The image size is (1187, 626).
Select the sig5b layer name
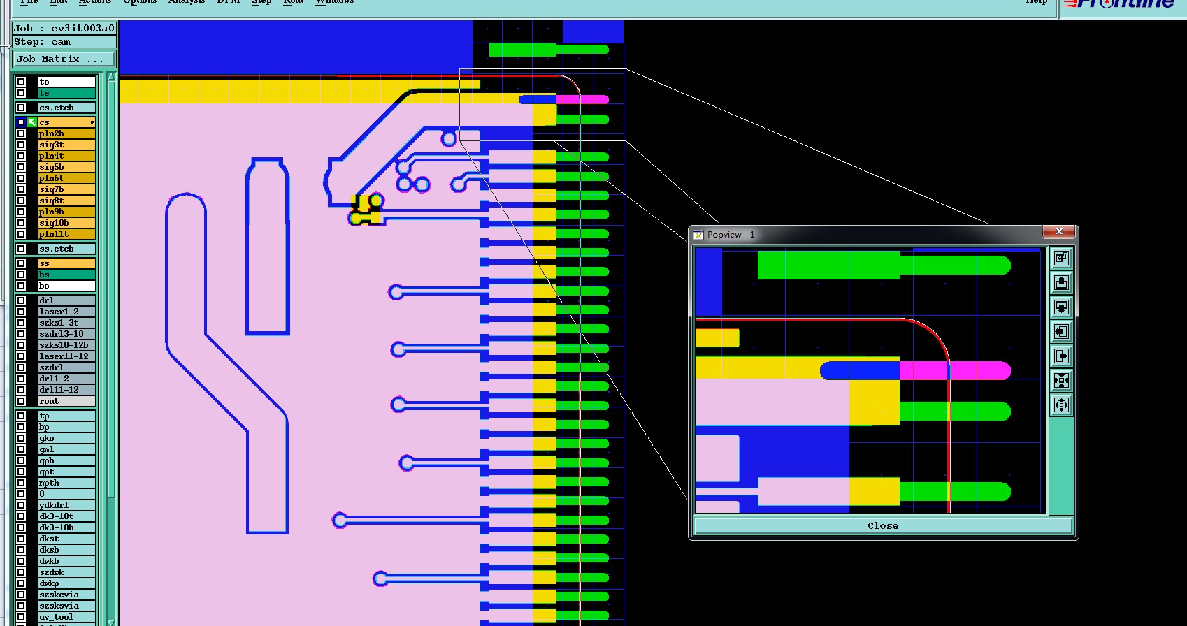click(x=66, y=167)
